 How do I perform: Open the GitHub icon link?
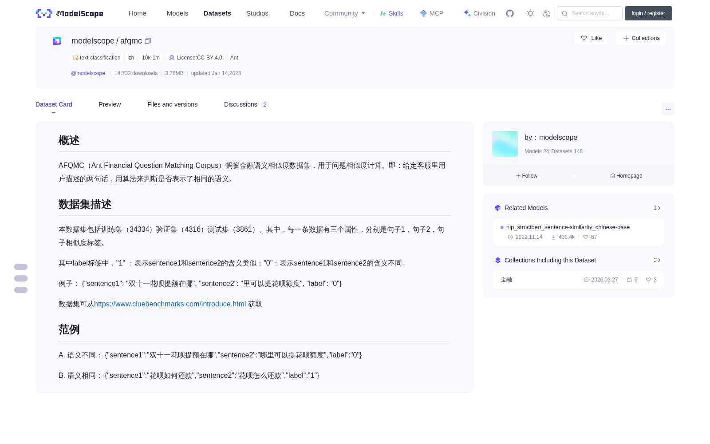pyautogui.click(x=510, y=13)
